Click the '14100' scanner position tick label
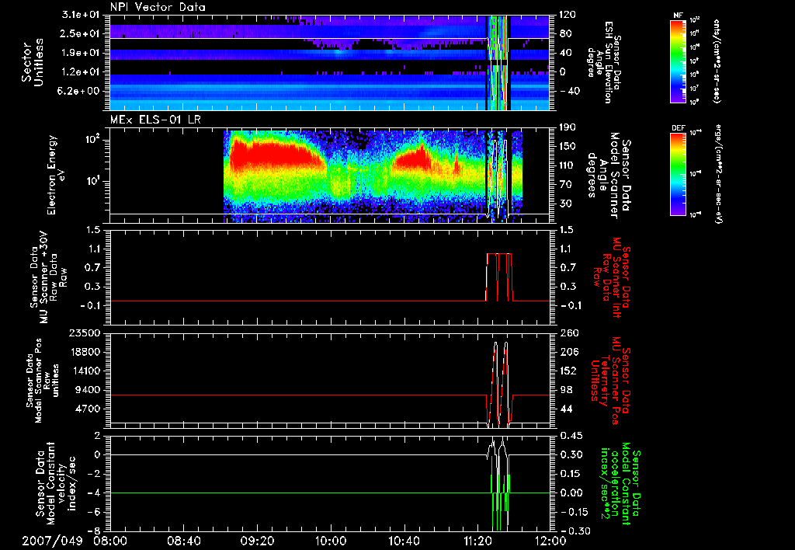Screen dimensions: 795x550 coord(85,371)
